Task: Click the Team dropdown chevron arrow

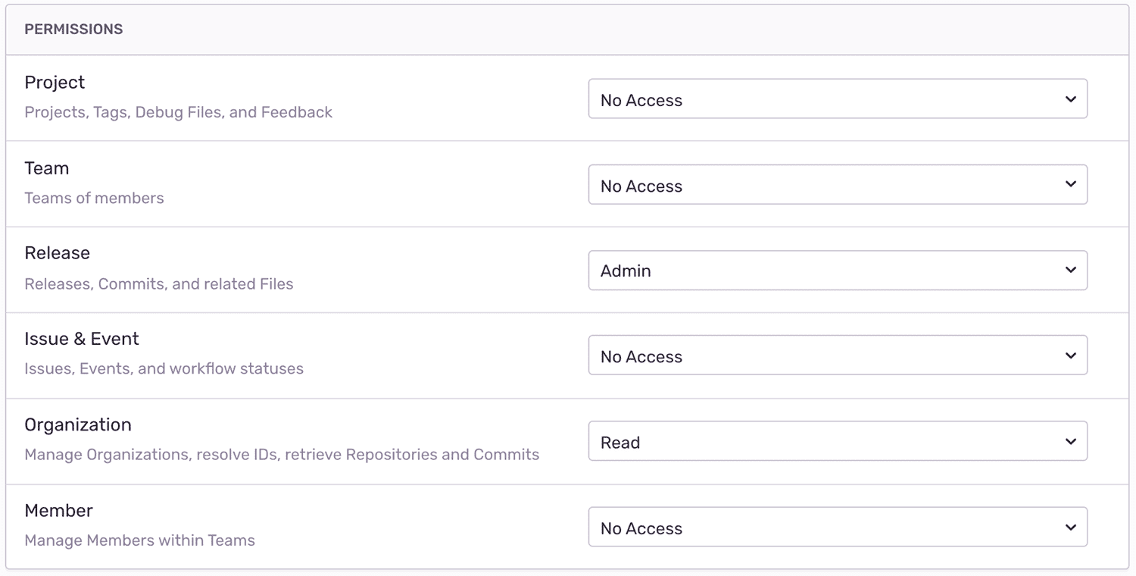Action: 1070,183
